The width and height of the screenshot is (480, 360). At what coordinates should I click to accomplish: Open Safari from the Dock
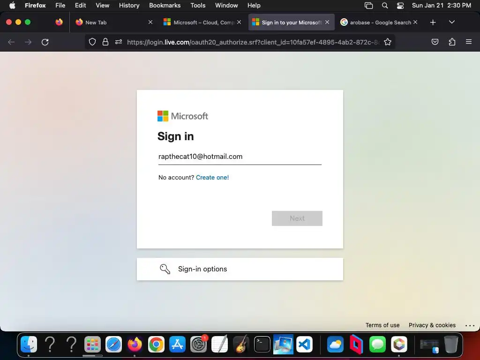[113, 344]
